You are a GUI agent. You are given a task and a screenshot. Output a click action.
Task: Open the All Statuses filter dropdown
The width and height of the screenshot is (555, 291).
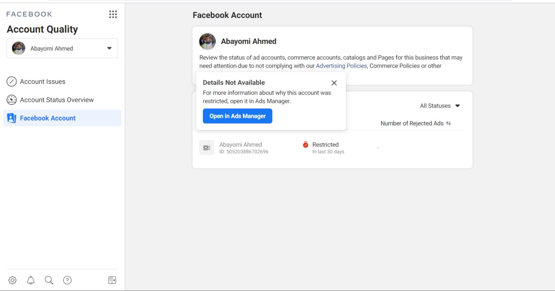(x=440, y=106)
